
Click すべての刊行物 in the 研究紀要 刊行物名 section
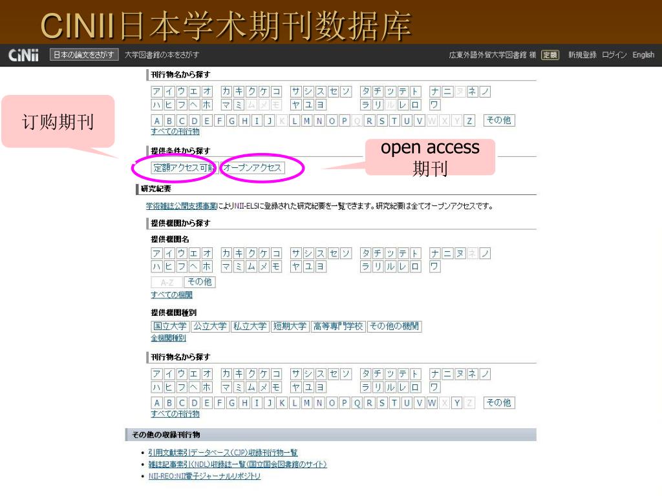click(175, 414)
